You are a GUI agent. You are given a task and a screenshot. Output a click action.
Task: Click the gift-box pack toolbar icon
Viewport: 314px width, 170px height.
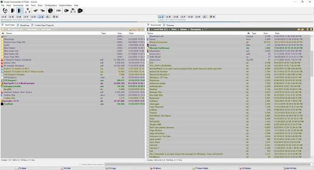point(51,11)
